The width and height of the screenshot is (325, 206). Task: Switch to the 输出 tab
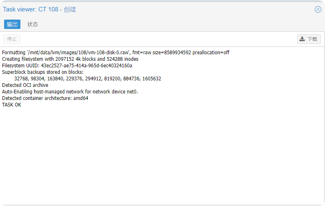coord(12,24)
